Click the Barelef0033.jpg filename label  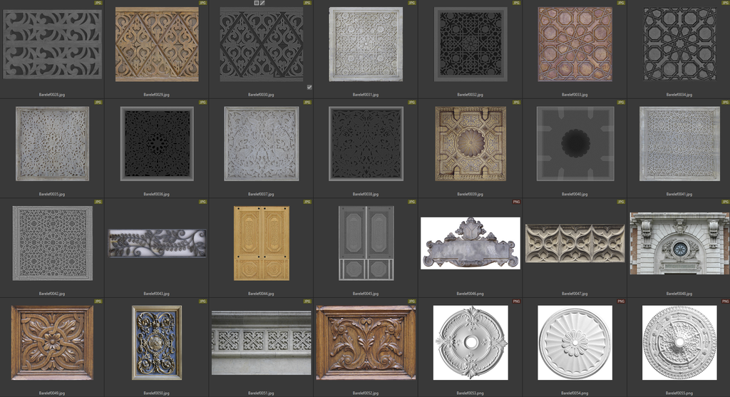pyautogui.click(x=575, y=94)
